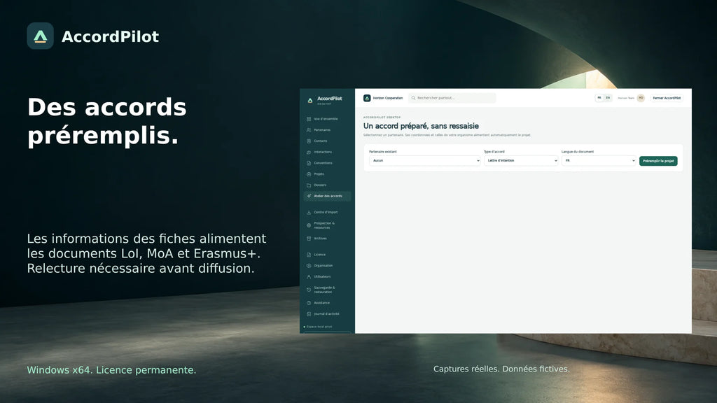717x403 pixels.
Task: Click the Horizon Cooperation organisation icon
Action: click(367, 98)
